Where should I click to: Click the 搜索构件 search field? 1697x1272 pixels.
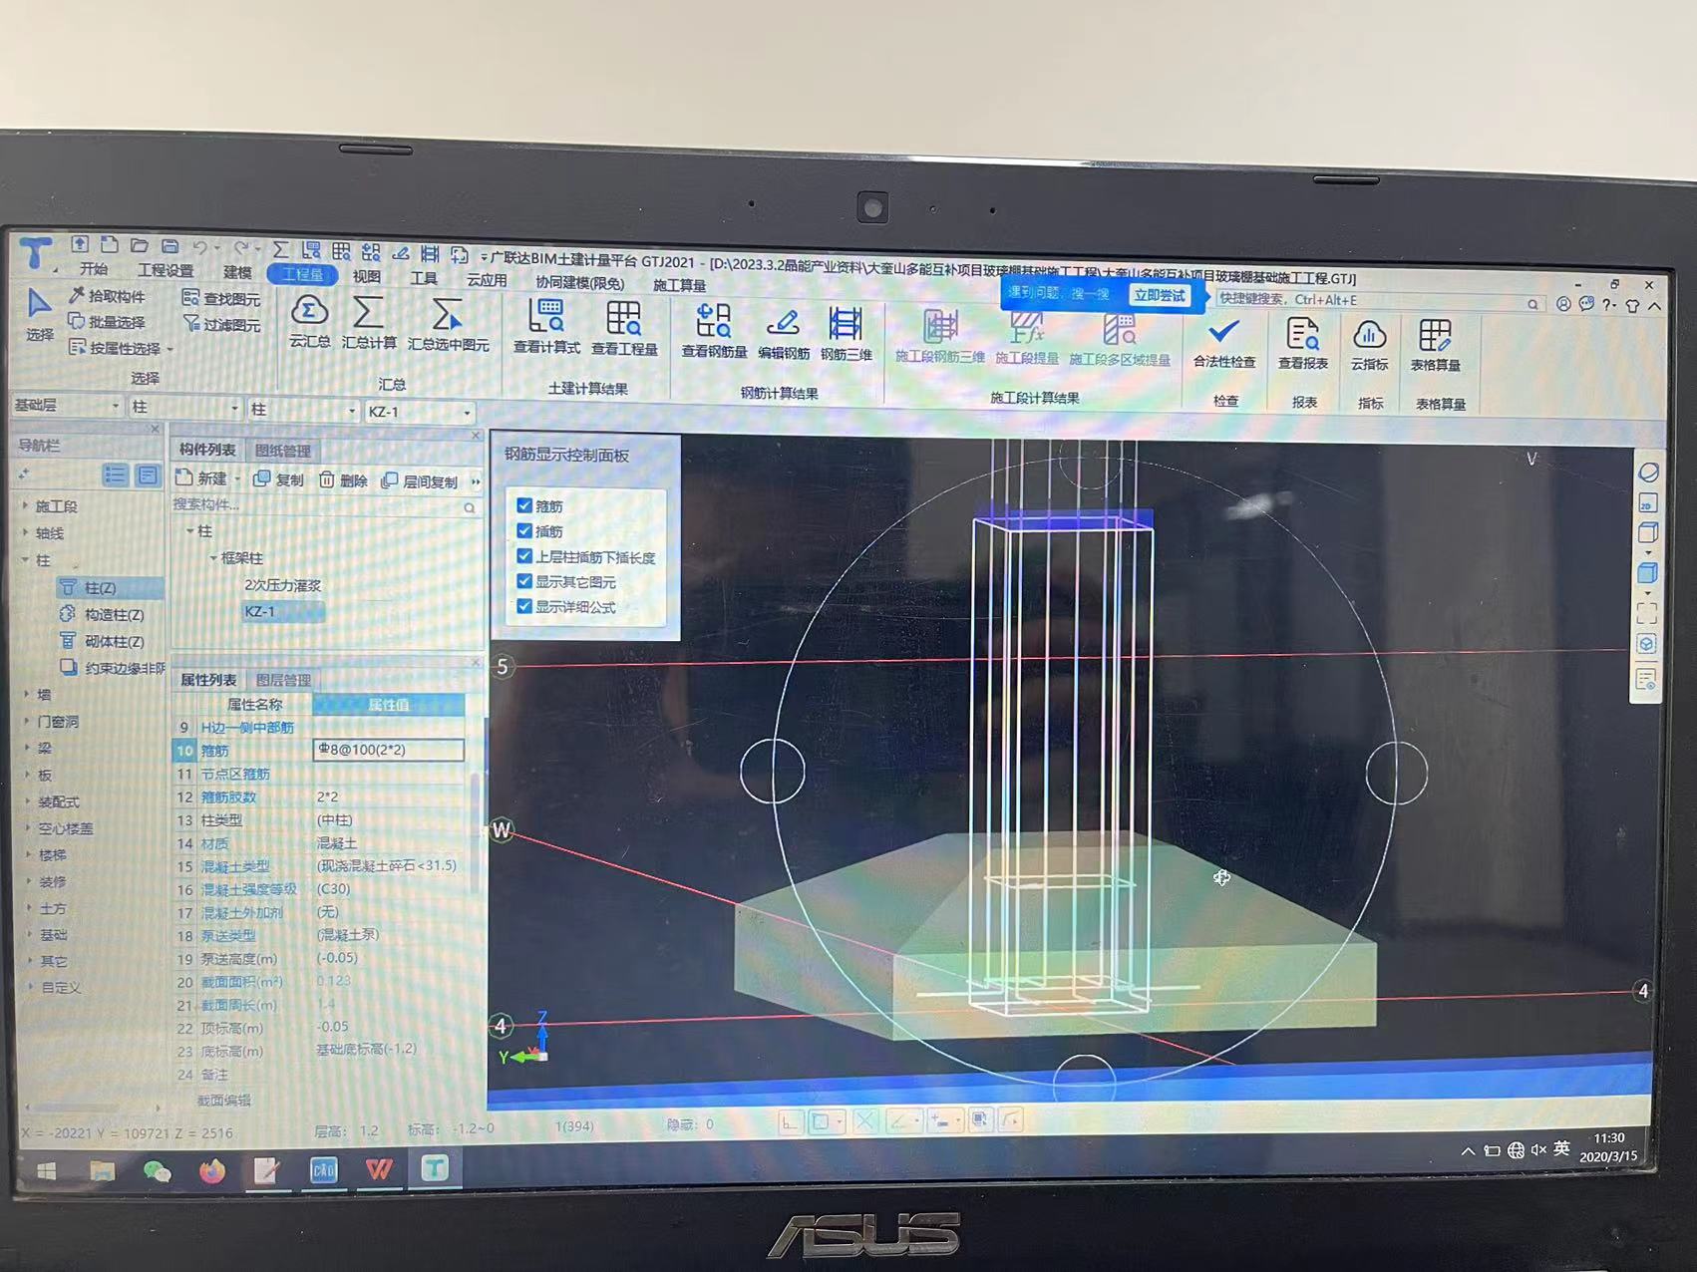tap(323, 505)
